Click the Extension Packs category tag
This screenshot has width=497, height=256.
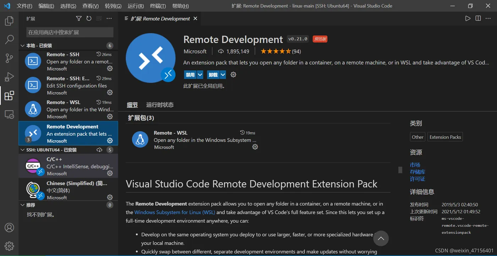[445, 137]
